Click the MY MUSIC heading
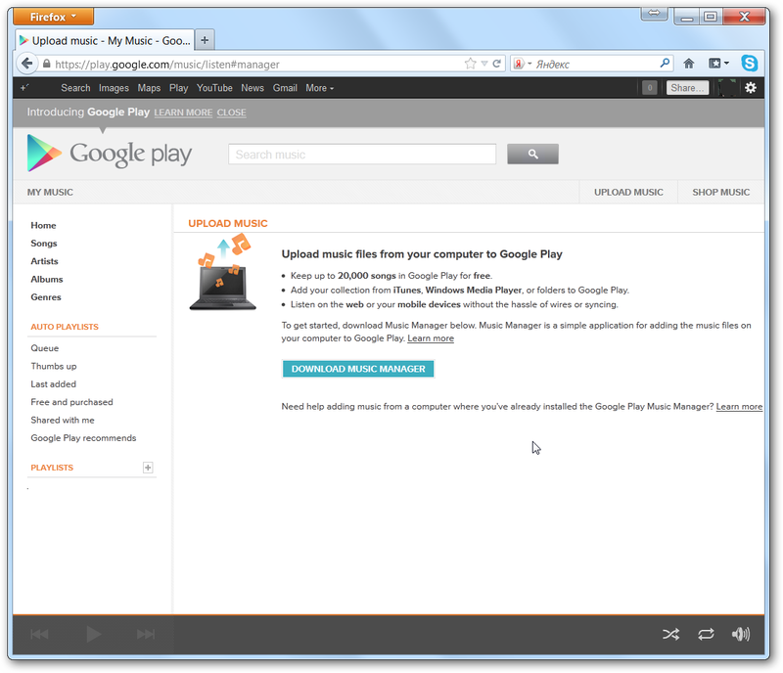Viewport: 783px width, 673px height. [50, 192]
